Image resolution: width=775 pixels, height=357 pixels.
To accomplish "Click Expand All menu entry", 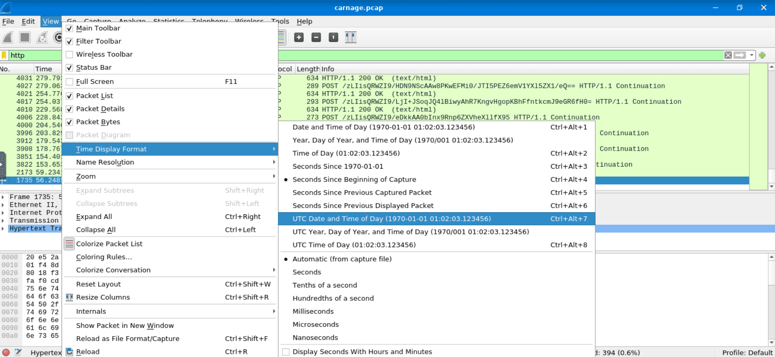I will coord(170,217).
